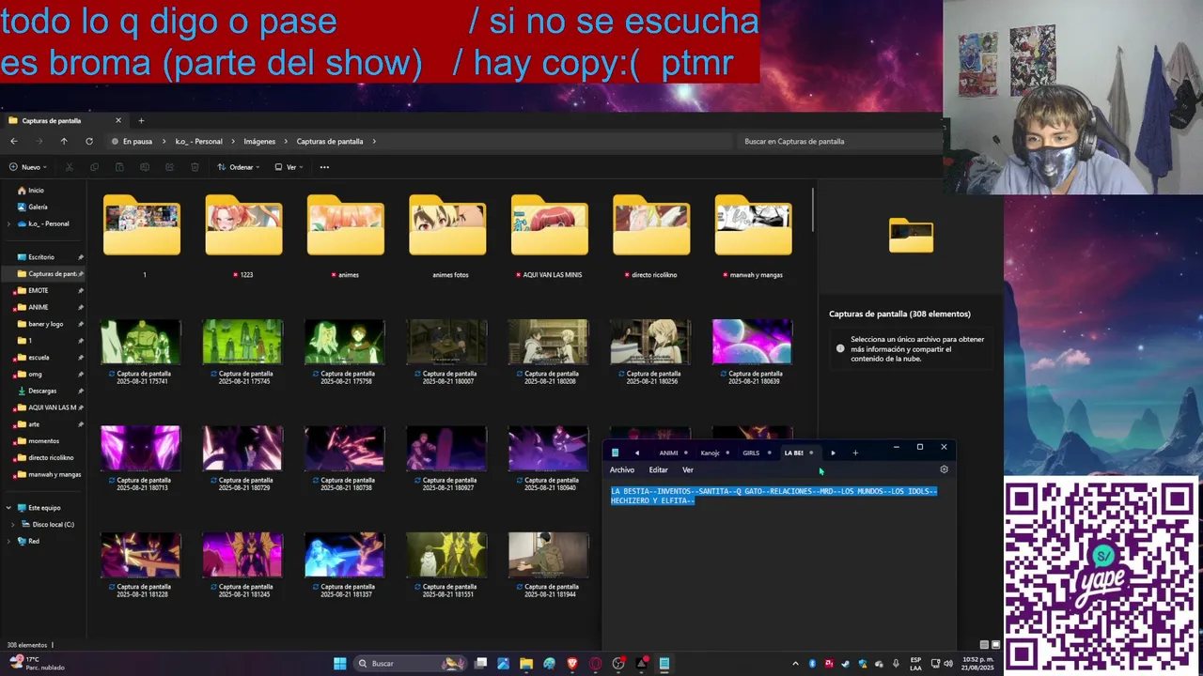This screenshot has height=676, width=1203.
Task: Open arte folder in the sidebar
Action: pyautogui.click(x=34, y=424)
